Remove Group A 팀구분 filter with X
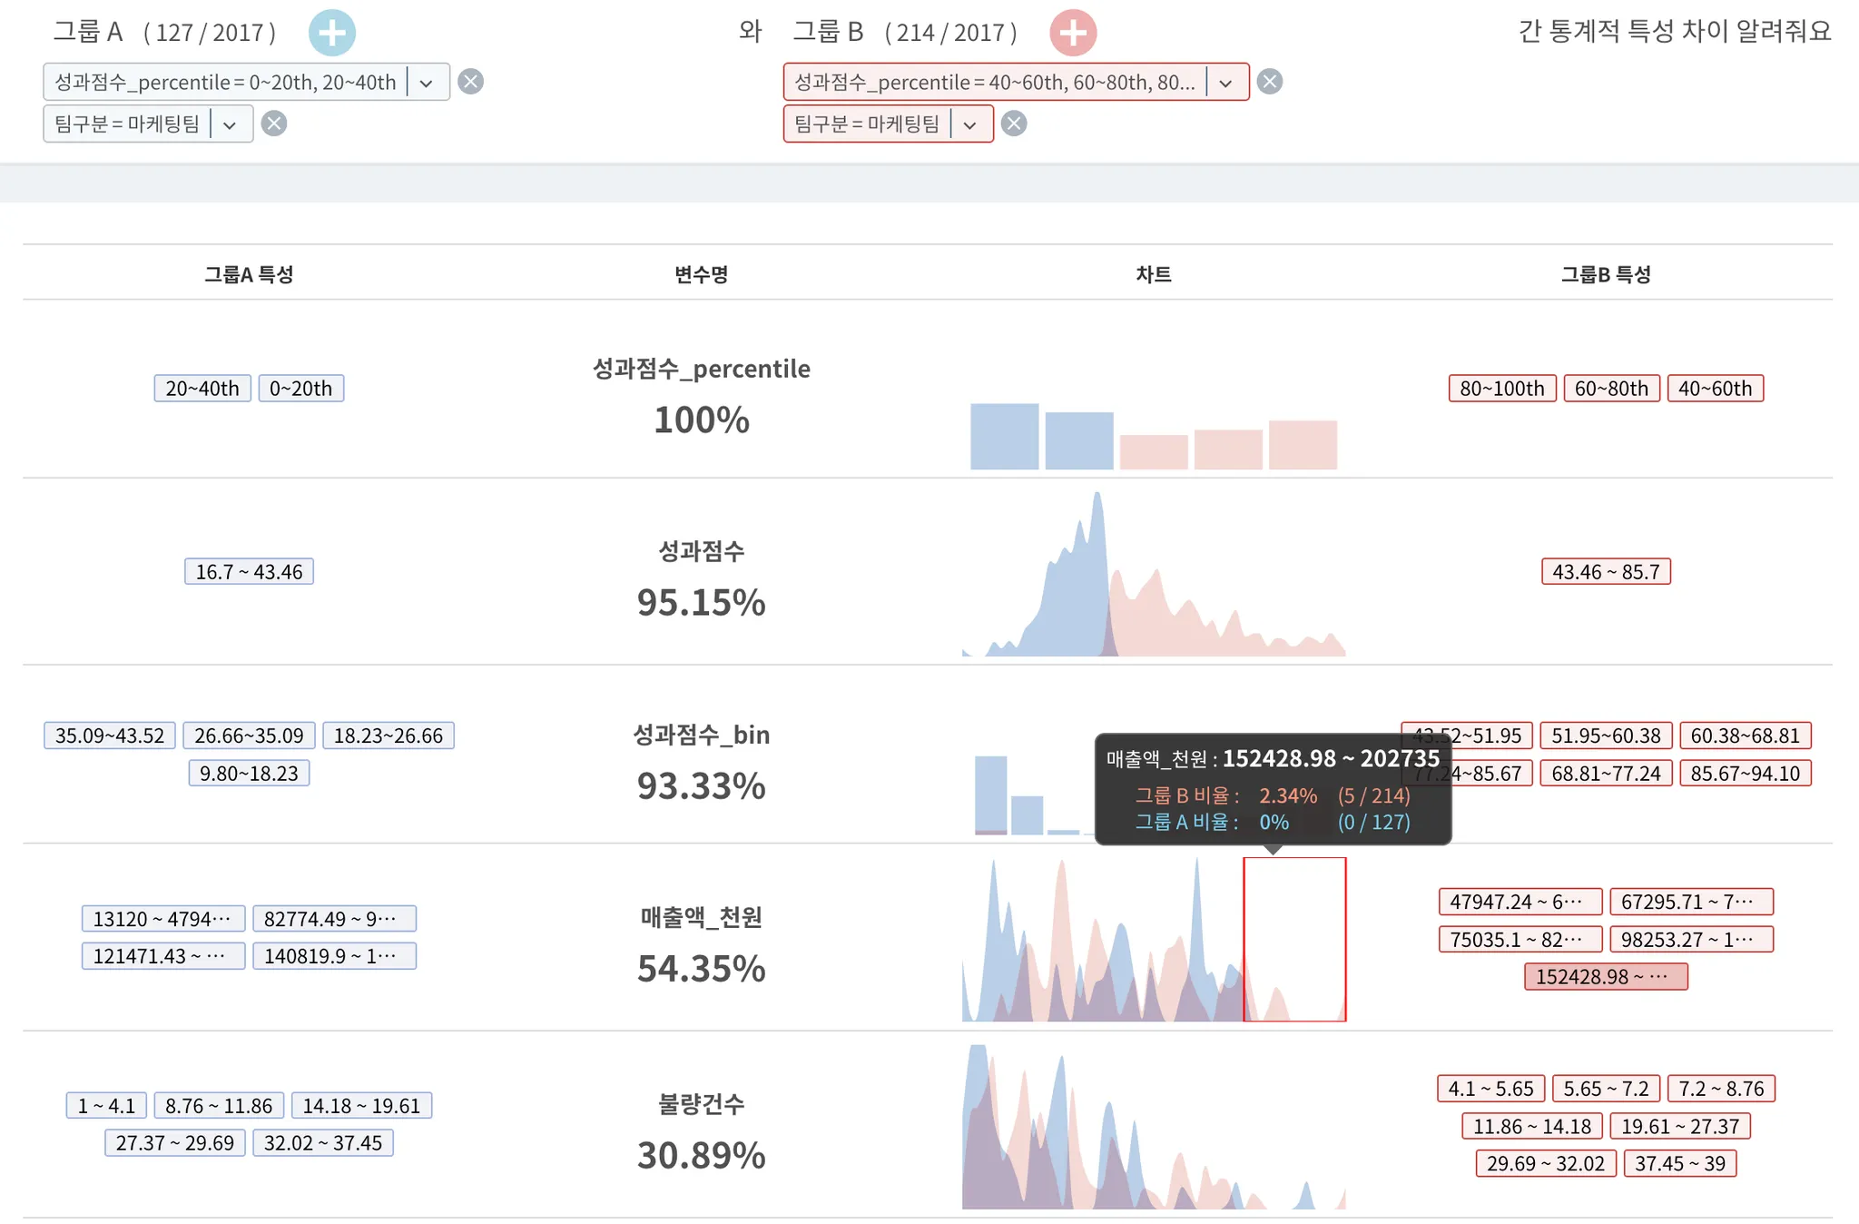This screenshot has height=1224, width=1859. 274,123
